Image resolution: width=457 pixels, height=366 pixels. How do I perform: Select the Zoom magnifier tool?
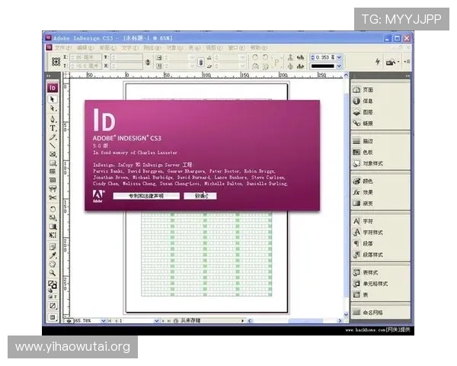[53, 272]
